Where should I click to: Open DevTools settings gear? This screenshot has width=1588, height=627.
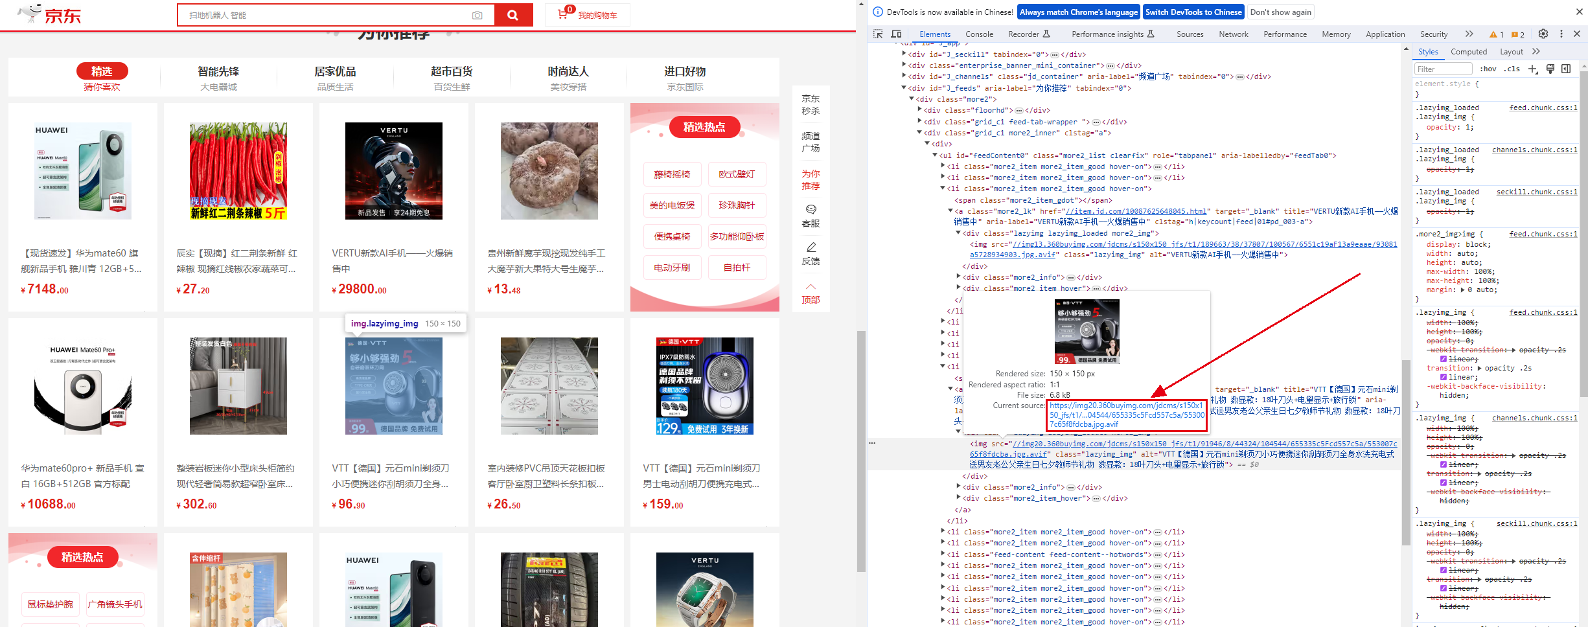click(1543, 34)
